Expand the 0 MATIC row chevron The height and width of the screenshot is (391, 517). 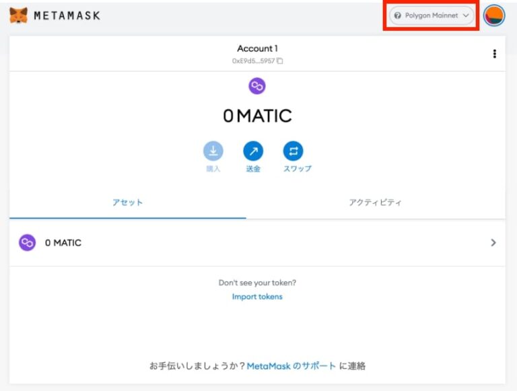(x=493, y=243)
